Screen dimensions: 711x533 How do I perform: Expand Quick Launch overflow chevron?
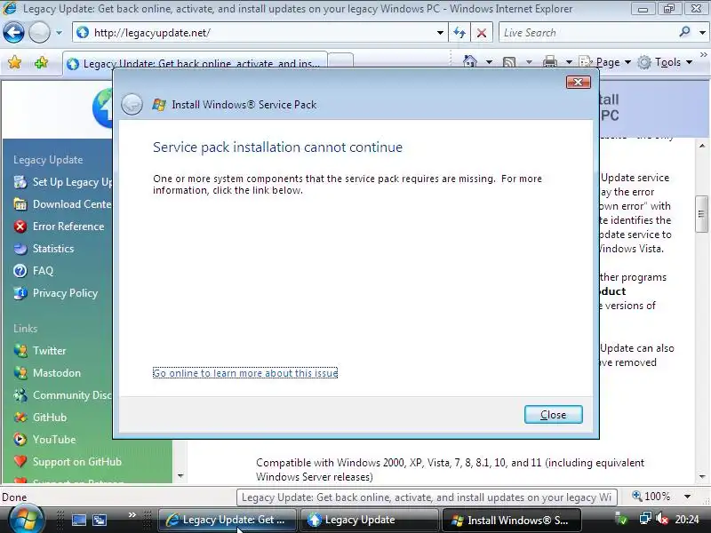(132, 515)
